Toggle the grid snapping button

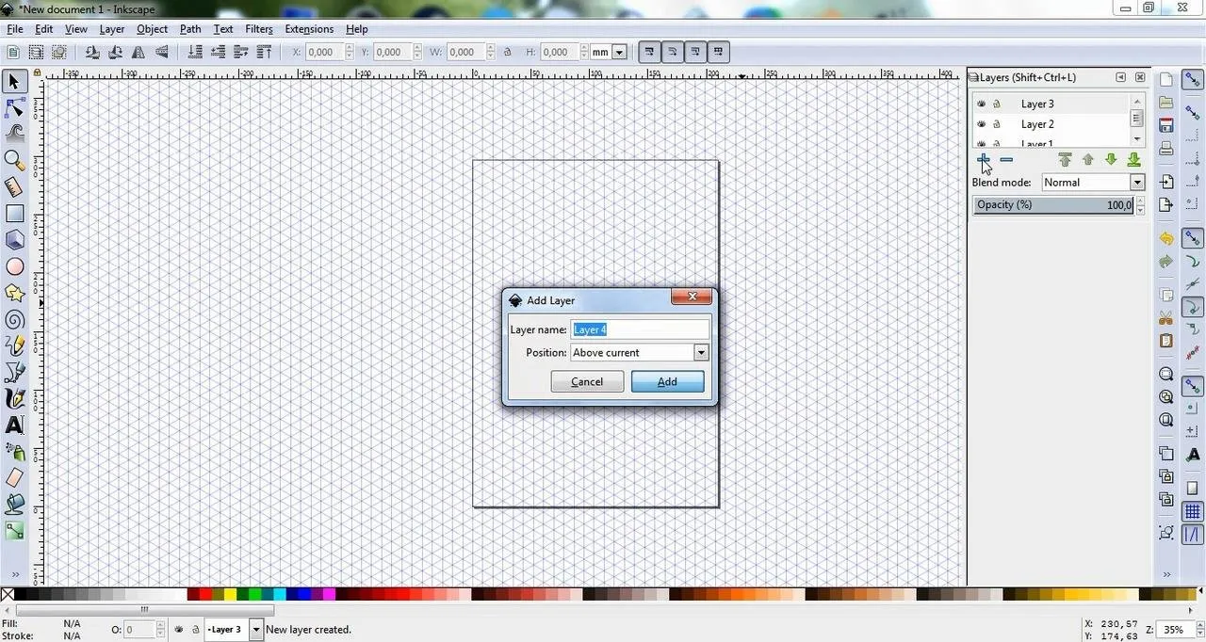pyautogui.click(x=1193, y=511)
